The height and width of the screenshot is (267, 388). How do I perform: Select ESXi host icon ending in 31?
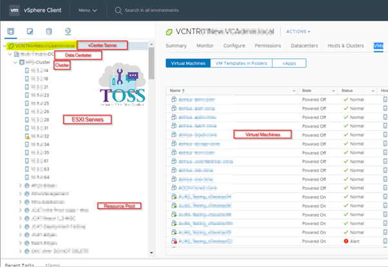[x=27, y=128]
